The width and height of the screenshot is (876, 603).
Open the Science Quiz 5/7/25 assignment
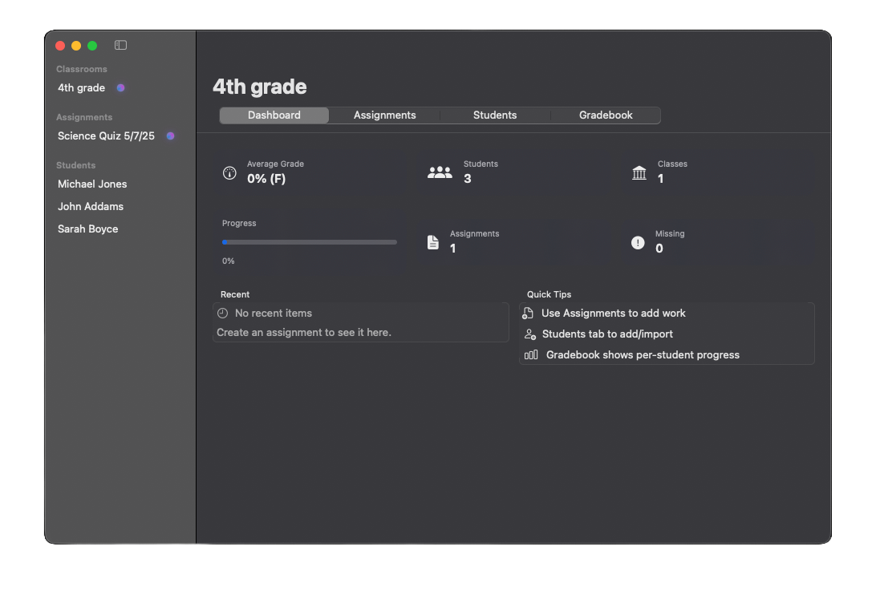106,136
